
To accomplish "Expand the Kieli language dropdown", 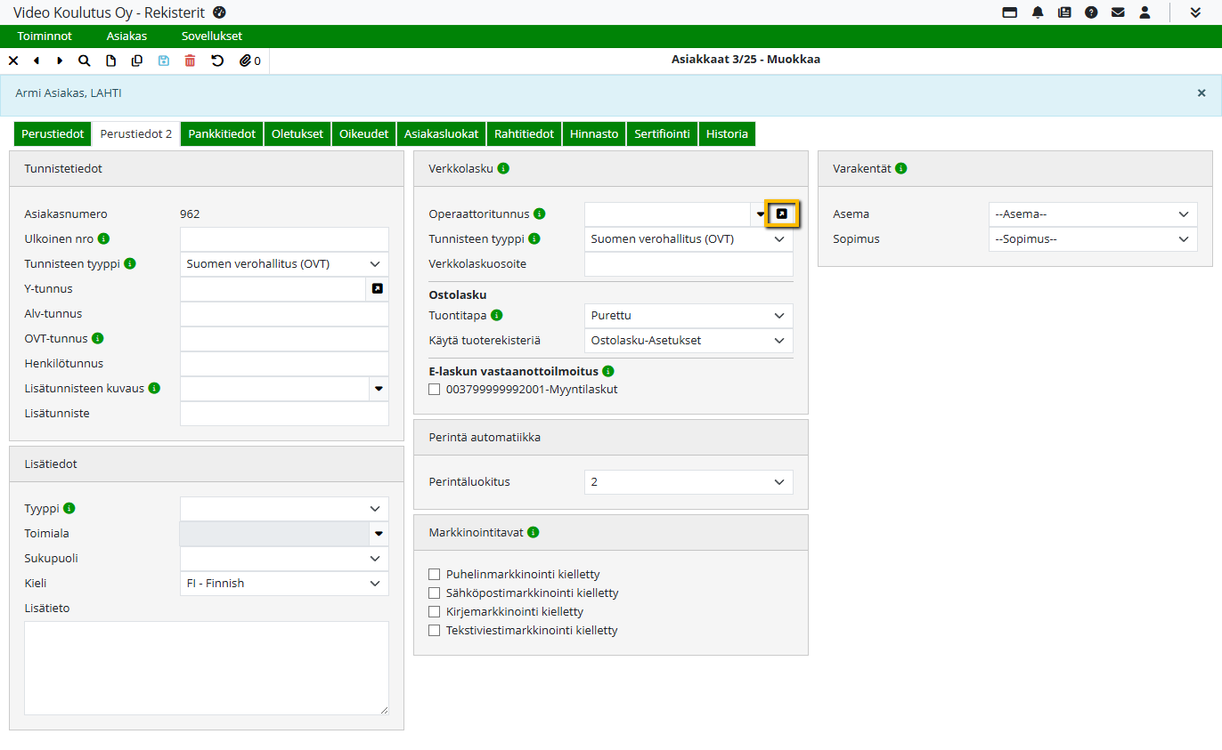I will [284, 584].
